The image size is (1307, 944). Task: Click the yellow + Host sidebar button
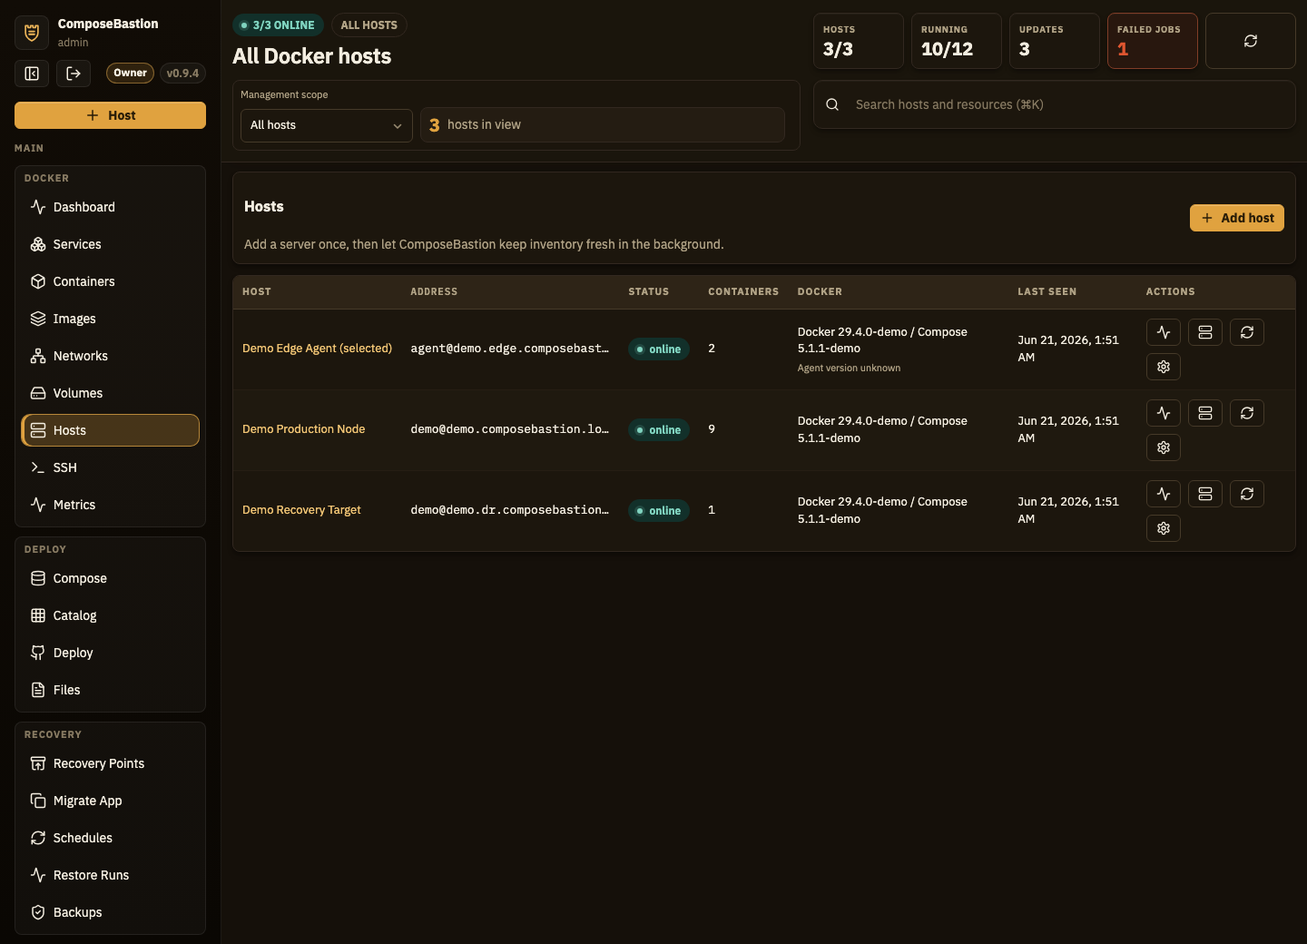(x=110, y=115)
